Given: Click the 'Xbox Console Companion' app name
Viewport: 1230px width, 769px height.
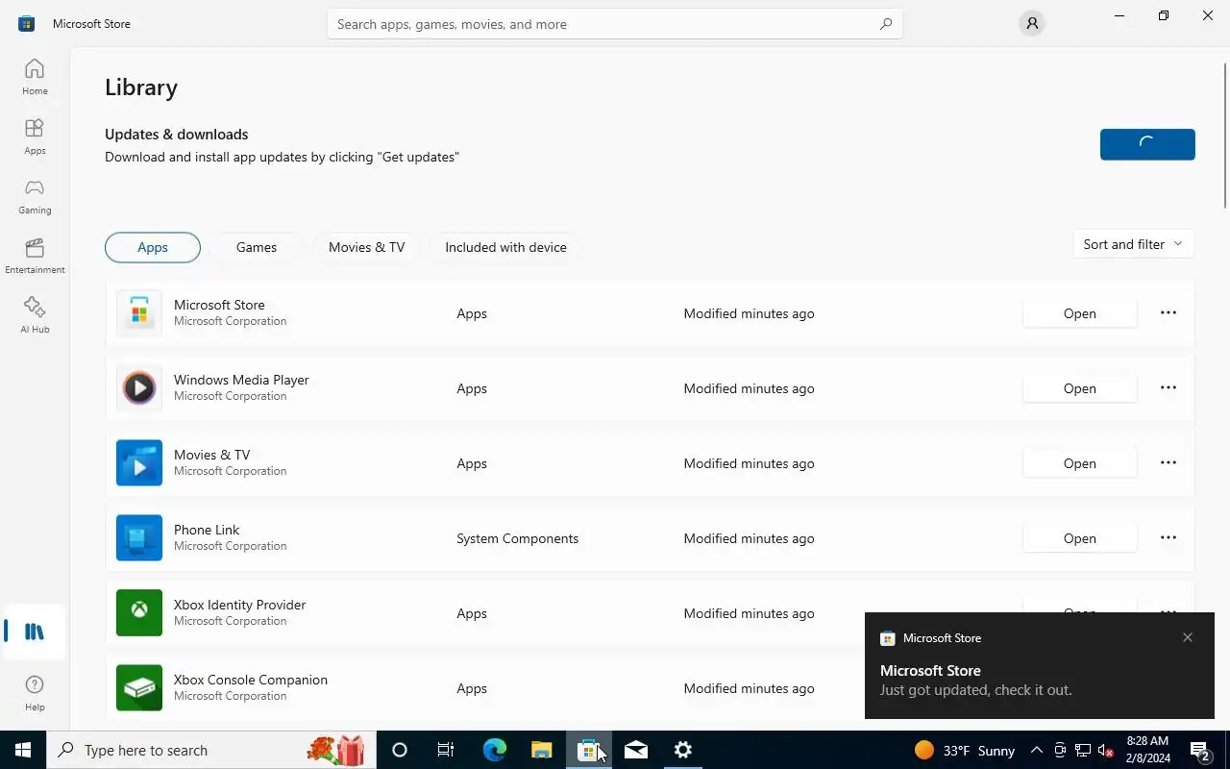Looking at the screenshot, I should [x=251, y=680].
